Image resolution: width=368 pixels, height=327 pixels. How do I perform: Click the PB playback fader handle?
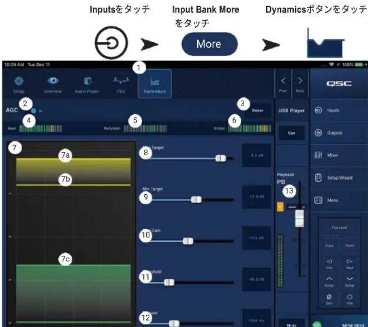click(299, 218)
